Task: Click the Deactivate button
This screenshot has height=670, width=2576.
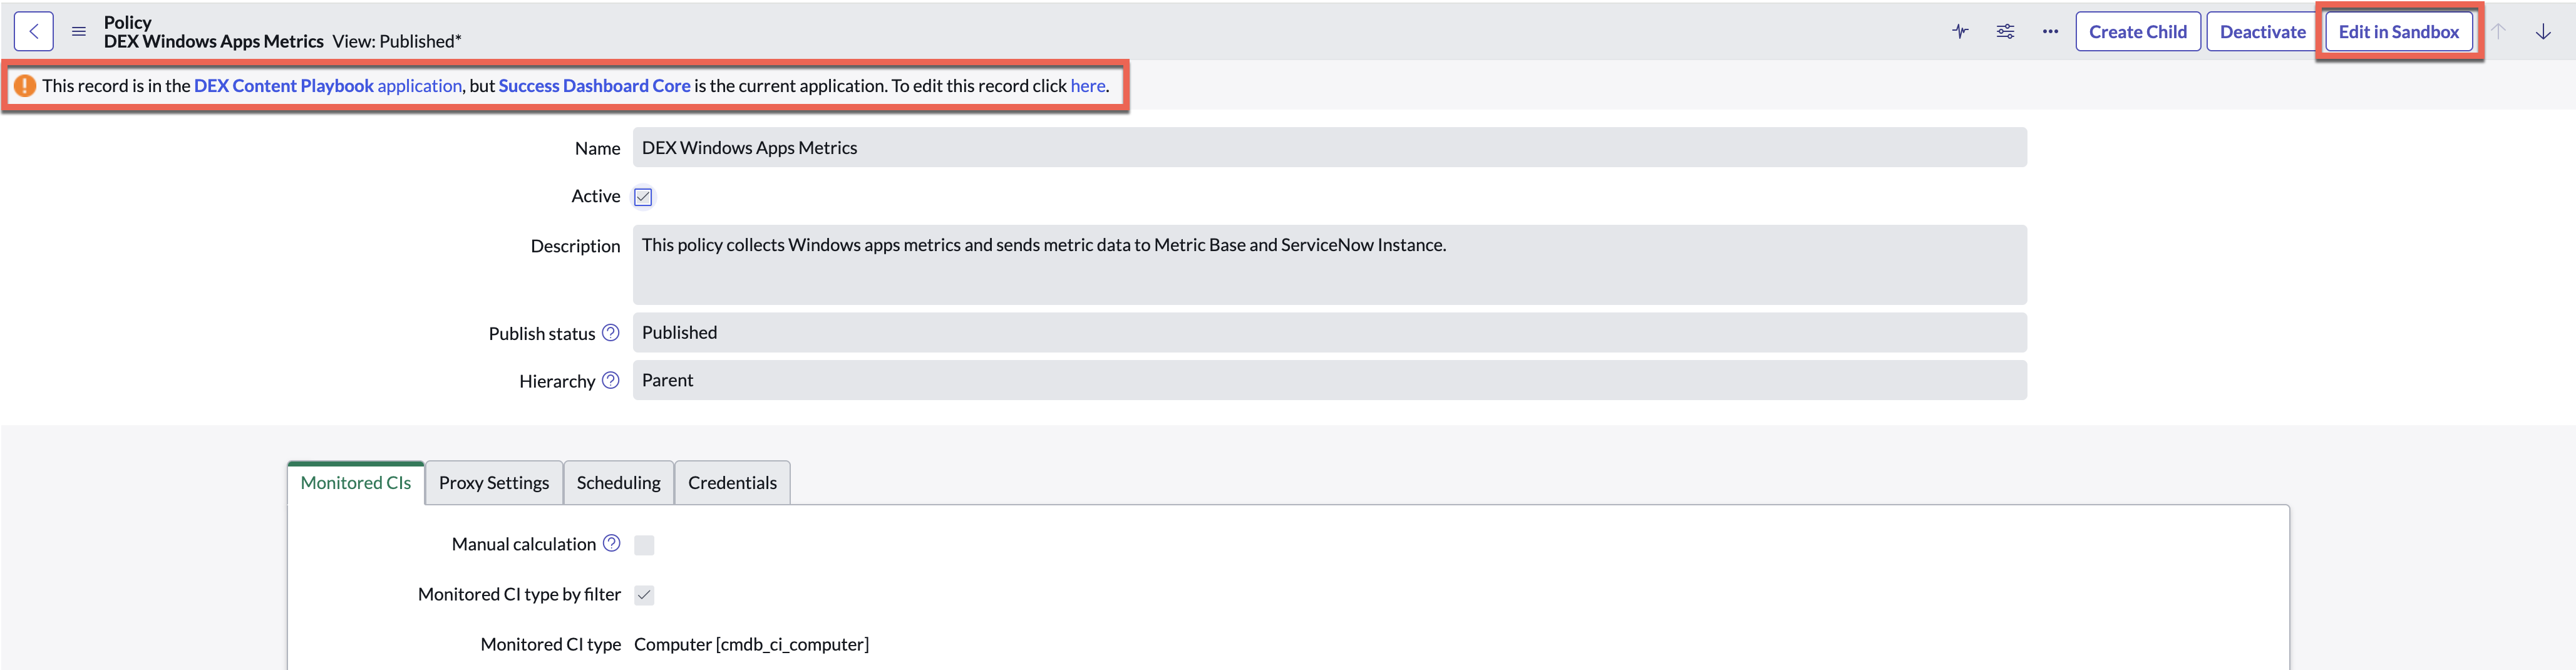Action: 2263,31
